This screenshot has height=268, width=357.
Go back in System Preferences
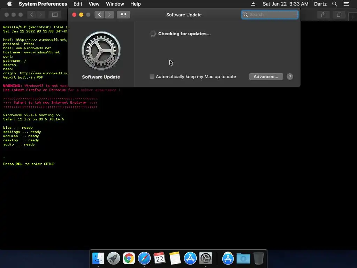coord(99,15)
